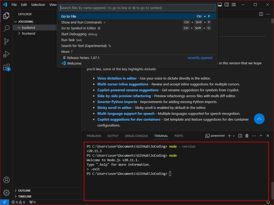Open notifications bell in status bar
274x205 pixels.
coord(268,202)
